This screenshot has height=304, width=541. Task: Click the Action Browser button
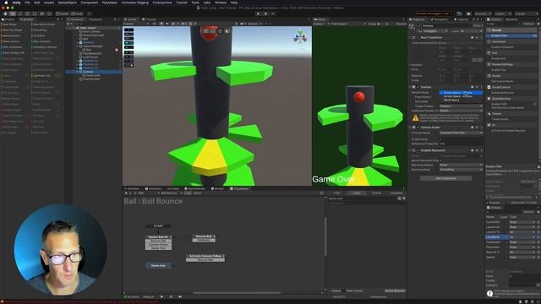click(395, 290)
